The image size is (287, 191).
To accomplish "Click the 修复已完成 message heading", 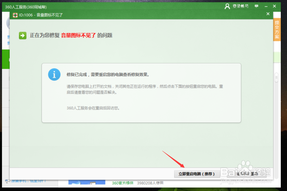I will tap(108, 74).
